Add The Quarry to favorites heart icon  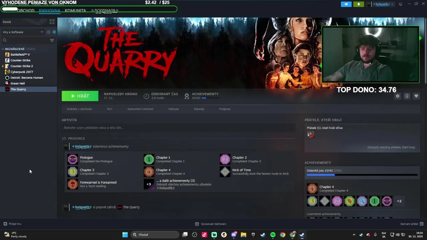(416, 96)
